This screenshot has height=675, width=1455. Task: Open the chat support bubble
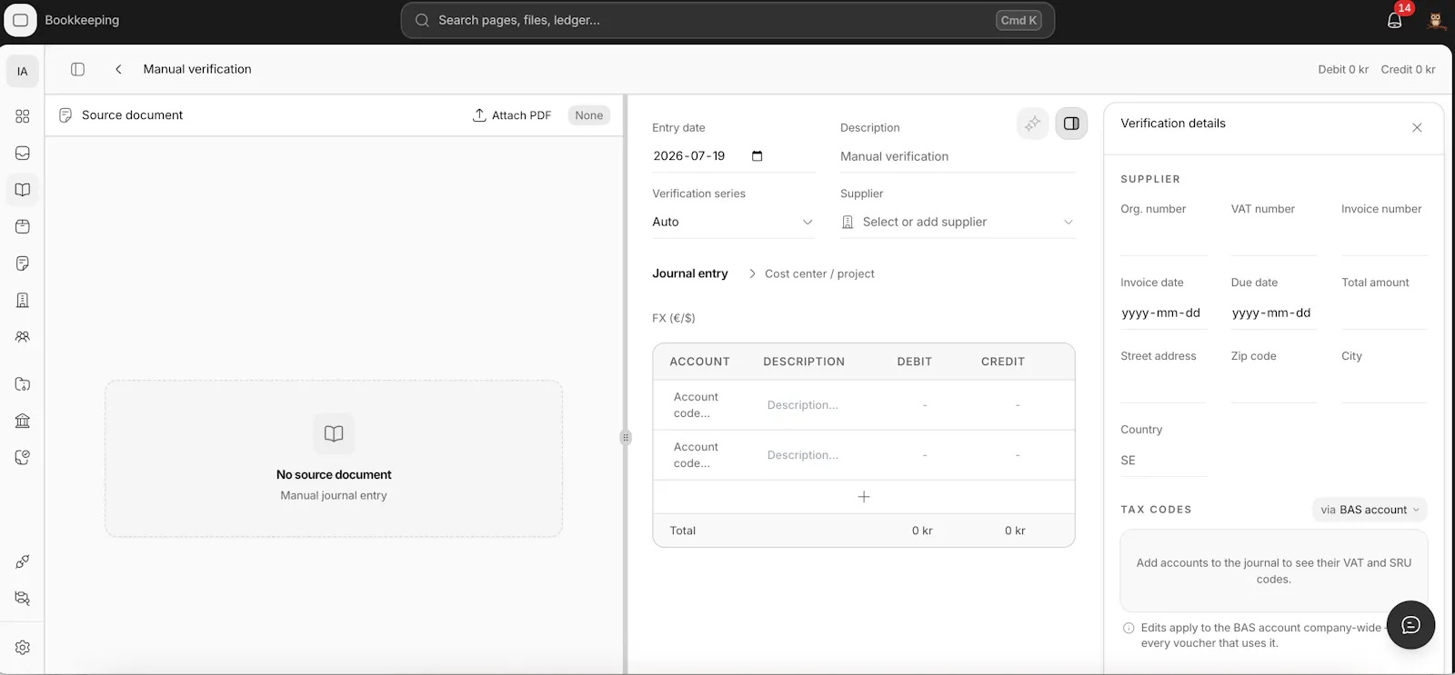(x=1410, y=625)
